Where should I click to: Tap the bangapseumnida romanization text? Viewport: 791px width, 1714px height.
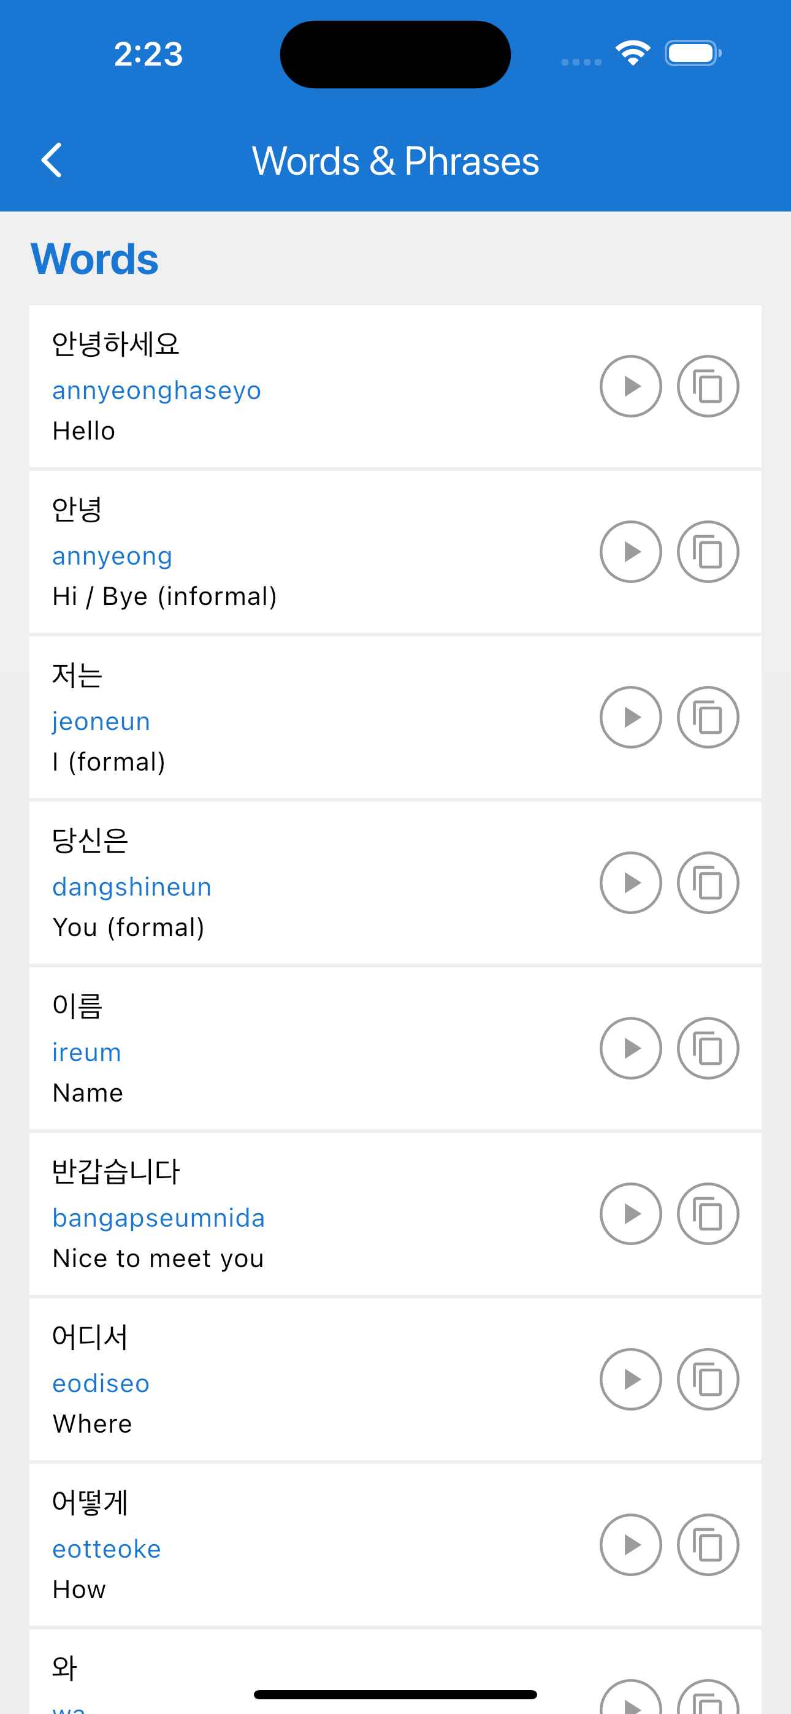click(x=158, y=1217)
